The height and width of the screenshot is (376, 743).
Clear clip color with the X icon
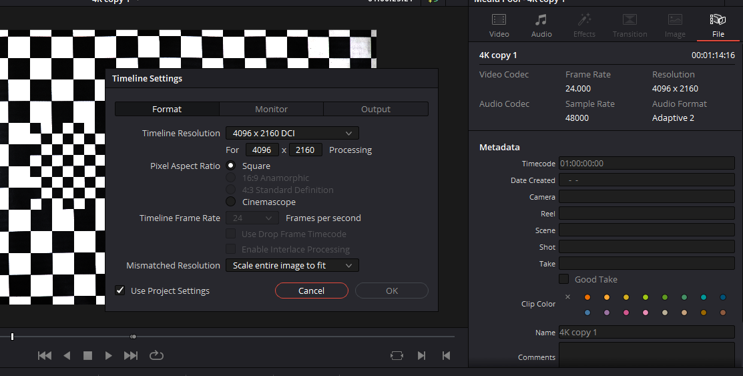pos(567,297)
